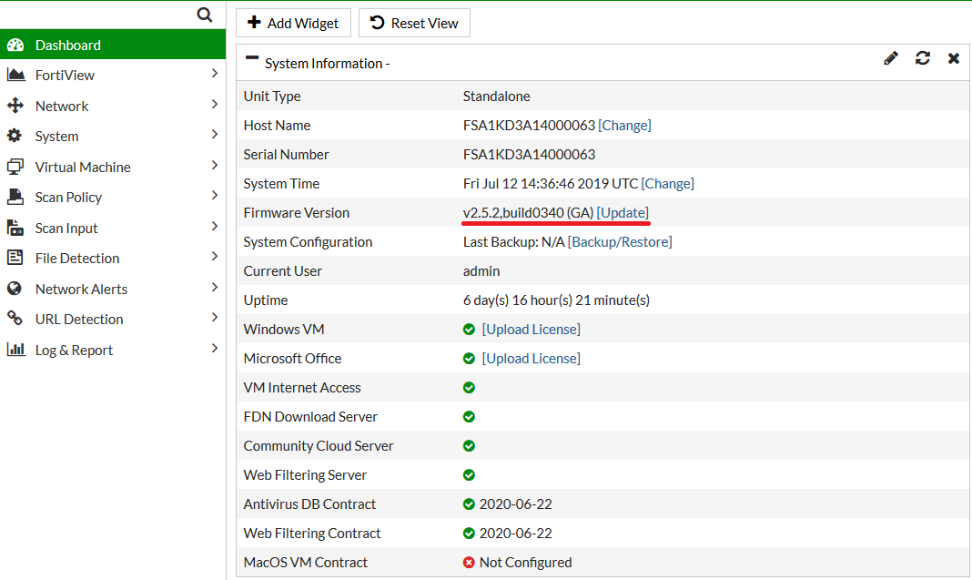Viewport: 972px width, 580px height.
Task: Click the Reset View button
Action: point(414,23)
